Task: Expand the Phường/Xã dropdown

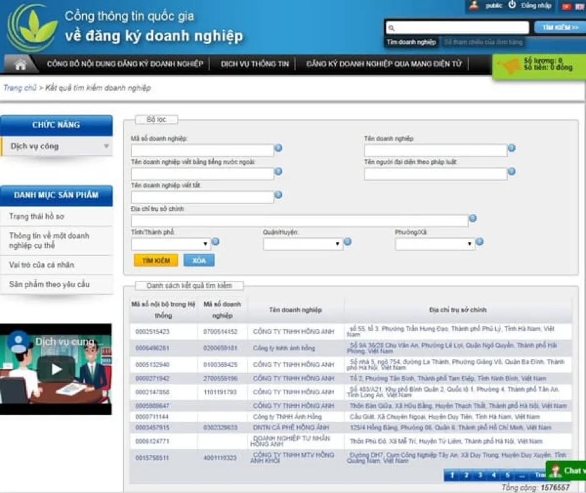Action: (x=435, y=244)
